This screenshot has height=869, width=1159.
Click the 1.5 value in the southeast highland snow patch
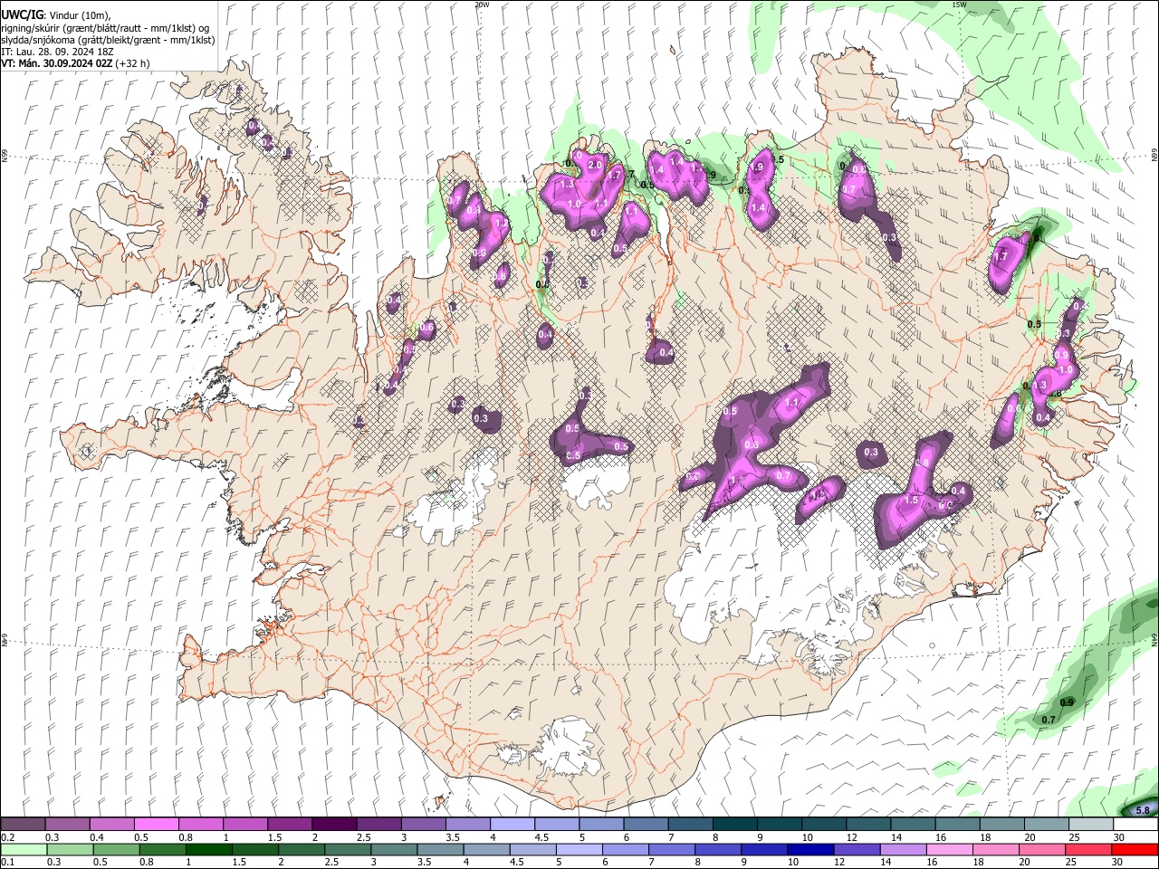coord(912,500)
